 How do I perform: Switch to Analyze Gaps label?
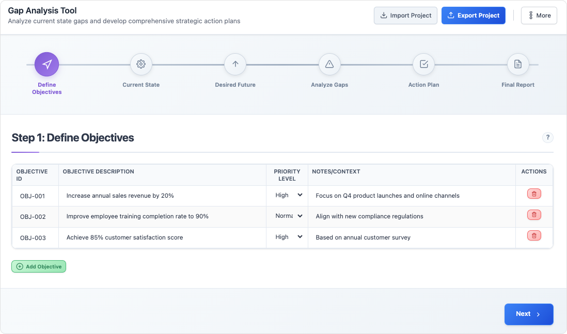[329, 85]
